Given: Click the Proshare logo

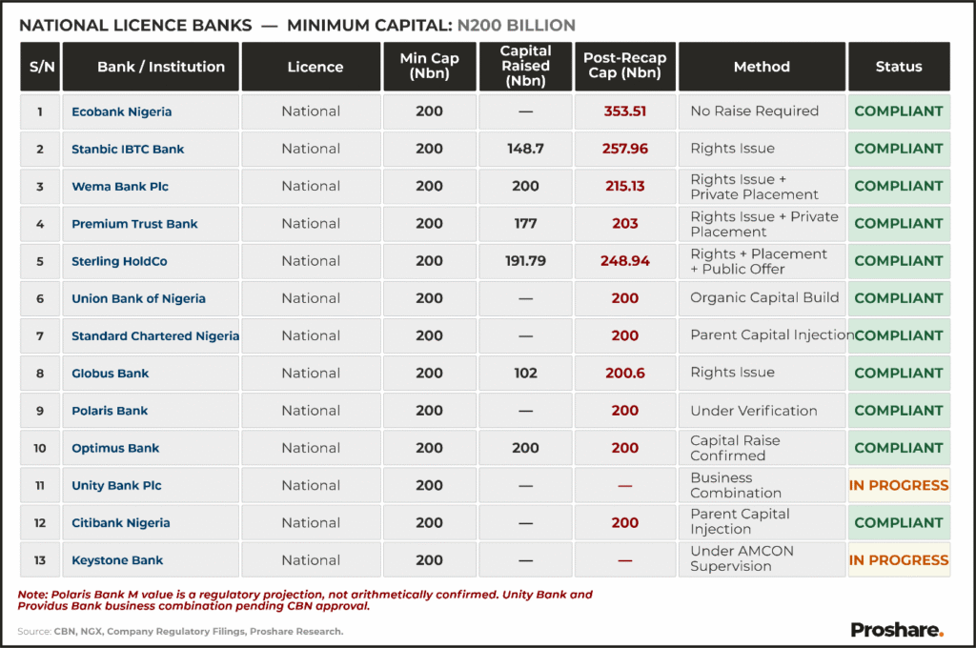Looking at the screenshot, I should (896, 629).
